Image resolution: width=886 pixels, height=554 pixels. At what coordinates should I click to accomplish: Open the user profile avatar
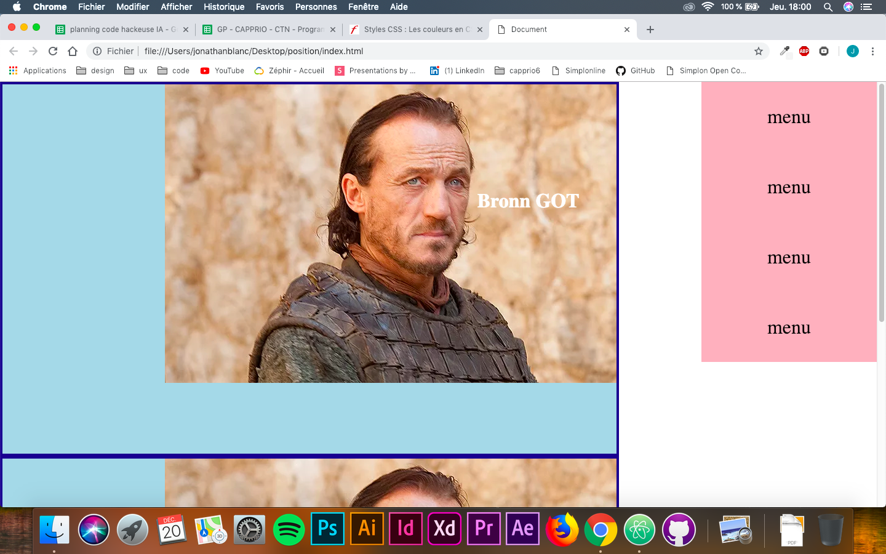pos(853,51)
